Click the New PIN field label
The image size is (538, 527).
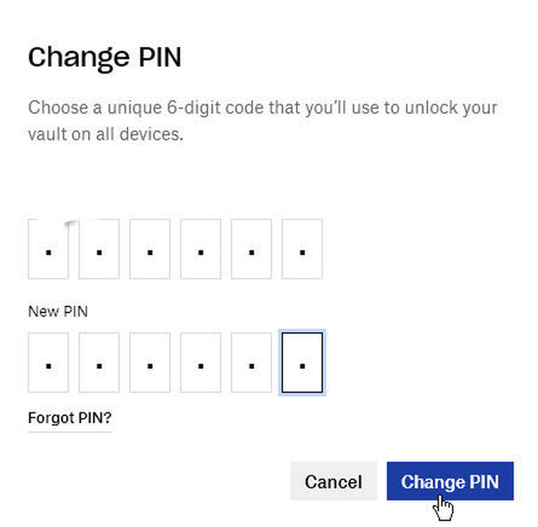click(58, 311)
